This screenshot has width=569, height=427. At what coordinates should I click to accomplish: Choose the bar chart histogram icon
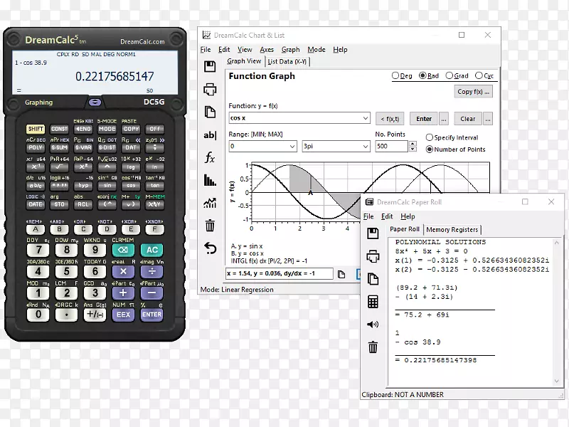tap(210, 180)
